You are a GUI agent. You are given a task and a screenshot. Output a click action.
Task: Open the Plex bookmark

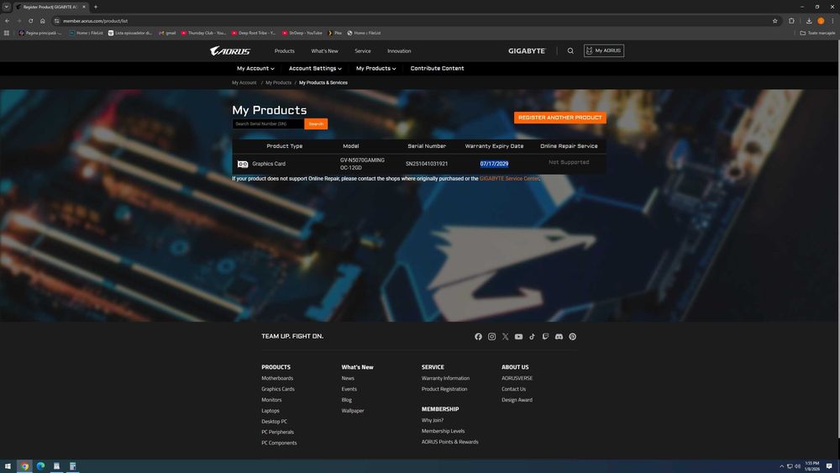pyautogui.click(x=335, y=33)
